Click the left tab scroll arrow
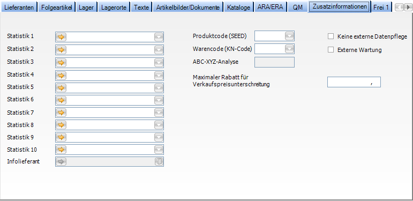Image resolution: width=413 pixels, height=201 pixels. tap(400, 7)
